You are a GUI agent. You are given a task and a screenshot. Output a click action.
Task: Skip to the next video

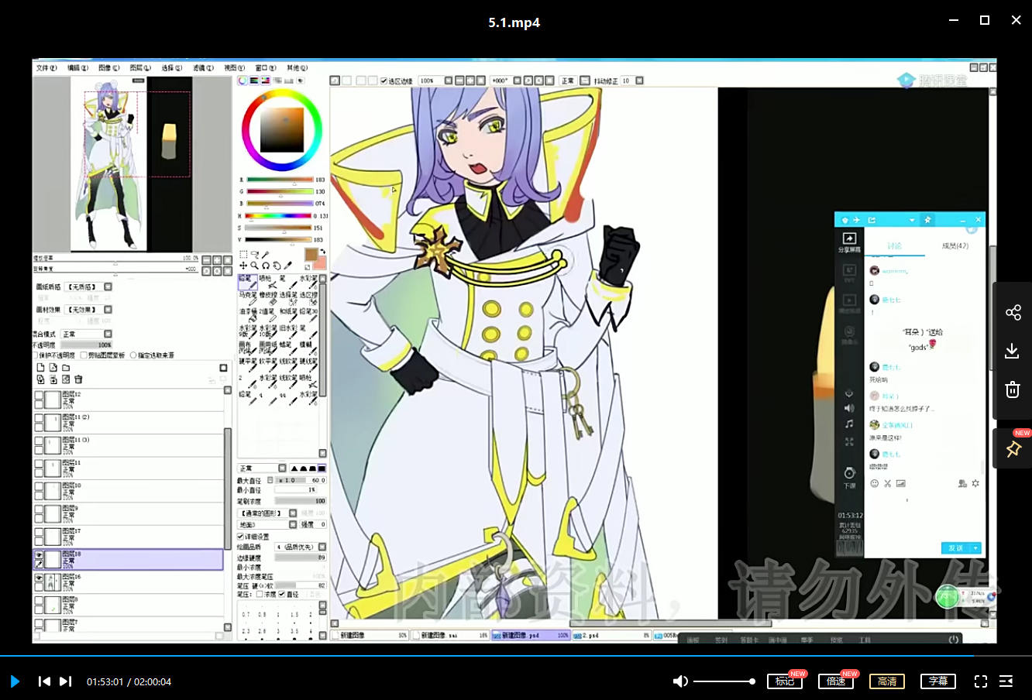(x=66, y=681)
